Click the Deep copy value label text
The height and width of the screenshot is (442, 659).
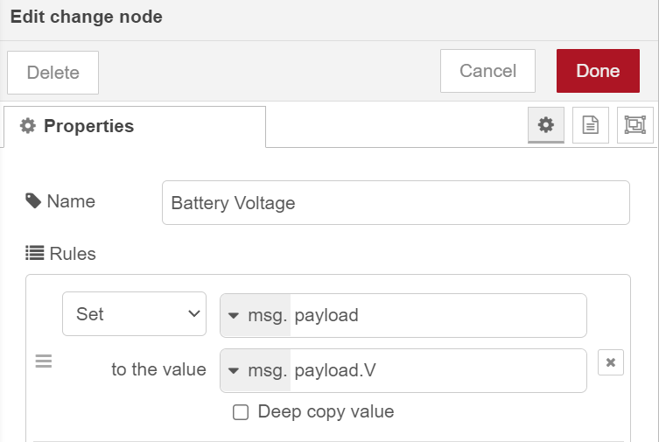pos(326,411)
